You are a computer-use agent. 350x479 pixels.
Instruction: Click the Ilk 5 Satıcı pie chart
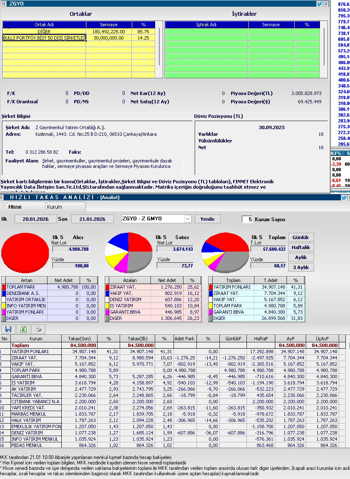coord(128,253)
